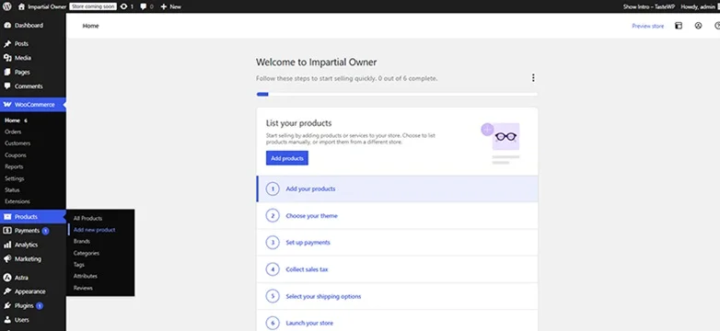
Task: Click the setup progress bar
Action: tap(397, 95)
